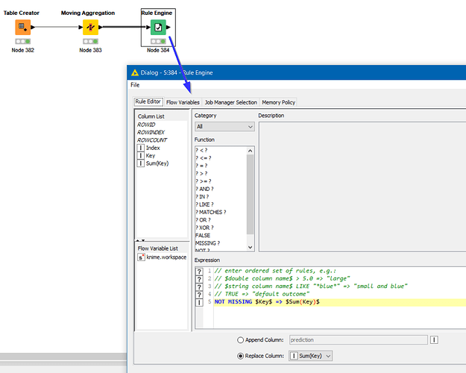Click the prediction column name field
Viewport: 466px width, 373px height.
359,339
